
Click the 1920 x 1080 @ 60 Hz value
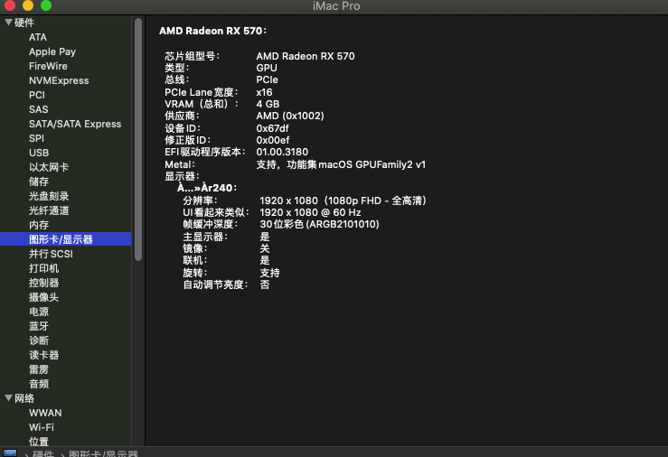point(310,213)
